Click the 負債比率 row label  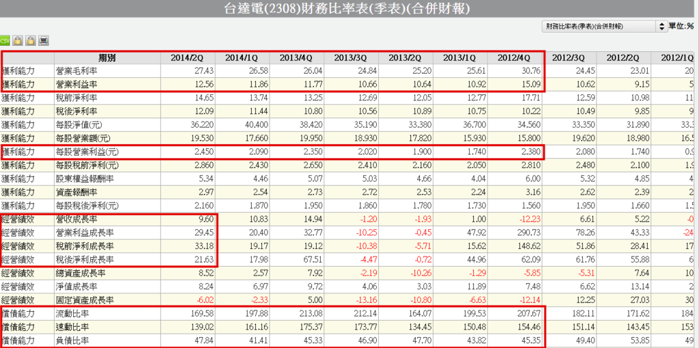[x=74, y=341]
